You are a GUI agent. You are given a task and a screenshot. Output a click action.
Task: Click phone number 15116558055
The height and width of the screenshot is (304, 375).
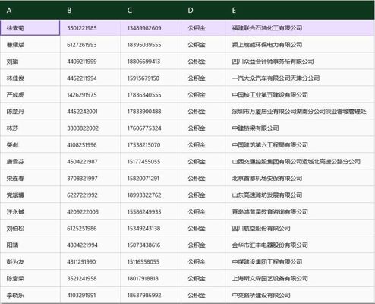coord(151,262)
